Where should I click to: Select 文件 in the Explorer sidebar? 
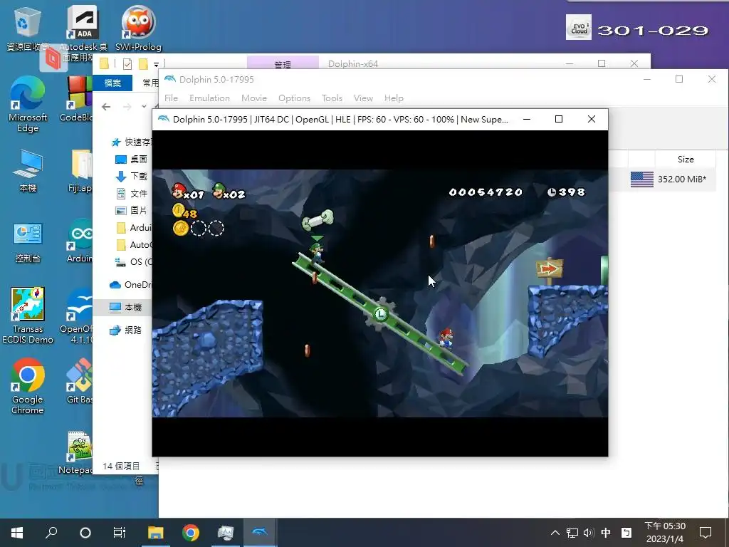click(132, 194)
